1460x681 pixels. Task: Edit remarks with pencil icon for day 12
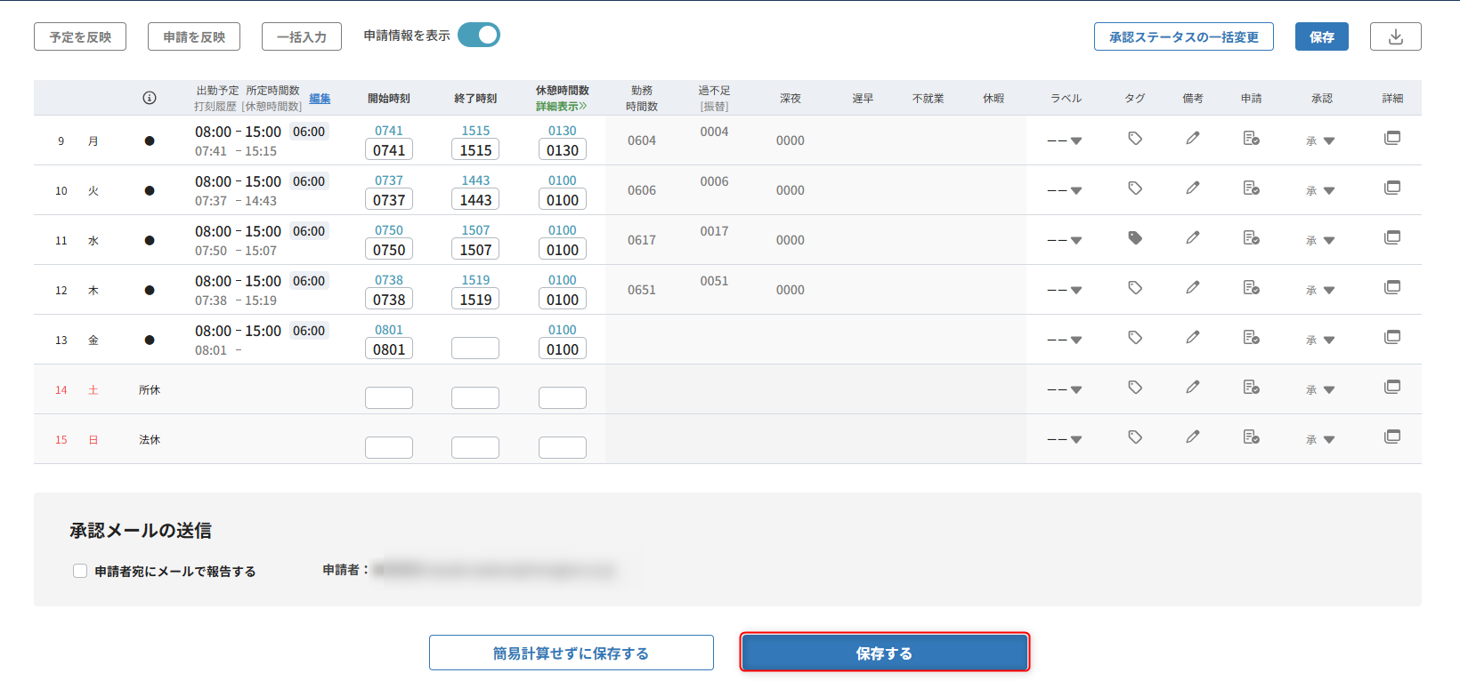point(1193,287)
